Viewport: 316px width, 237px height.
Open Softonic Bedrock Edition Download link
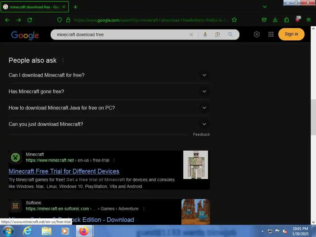pyautogui.click(x=71, y=220)
